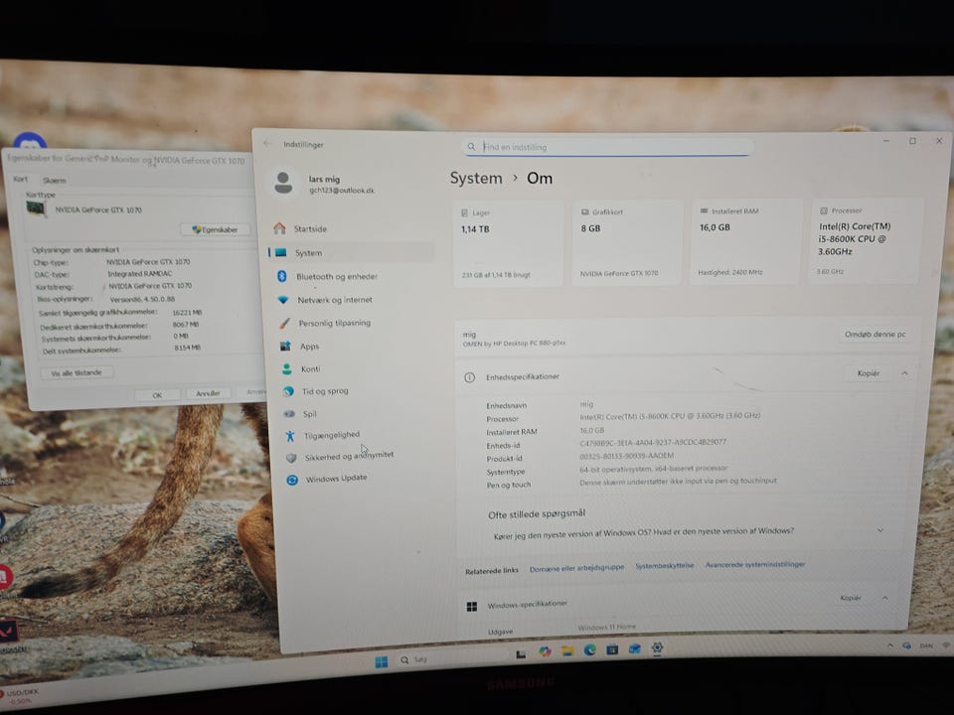Open Bluetooth og enheder icon

281,276
